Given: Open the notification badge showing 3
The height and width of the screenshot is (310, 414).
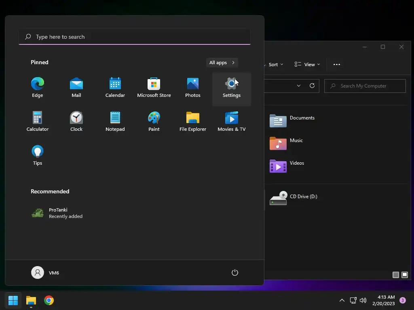Looking at the screenshot, I should (x=403, y=300).
